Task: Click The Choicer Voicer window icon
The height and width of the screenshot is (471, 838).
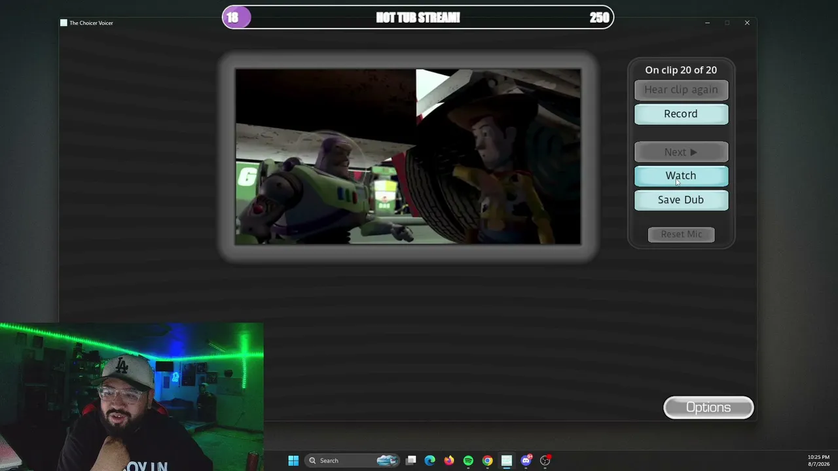Action: click(x=64, y=23)
